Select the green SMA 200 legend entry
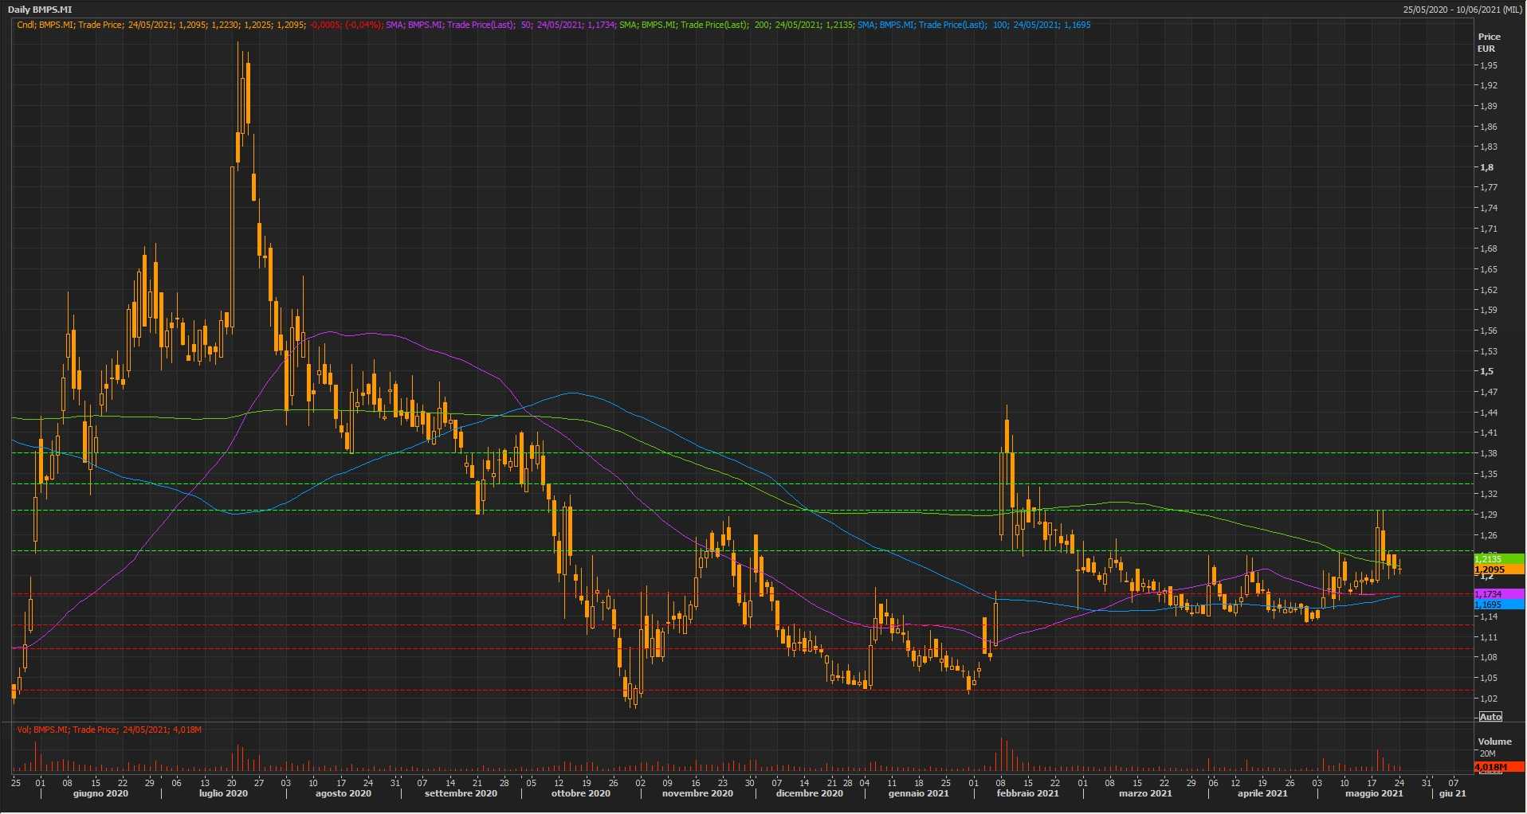Image resolution: width=1527 pixels, height=814 pixels. point(736,25)
